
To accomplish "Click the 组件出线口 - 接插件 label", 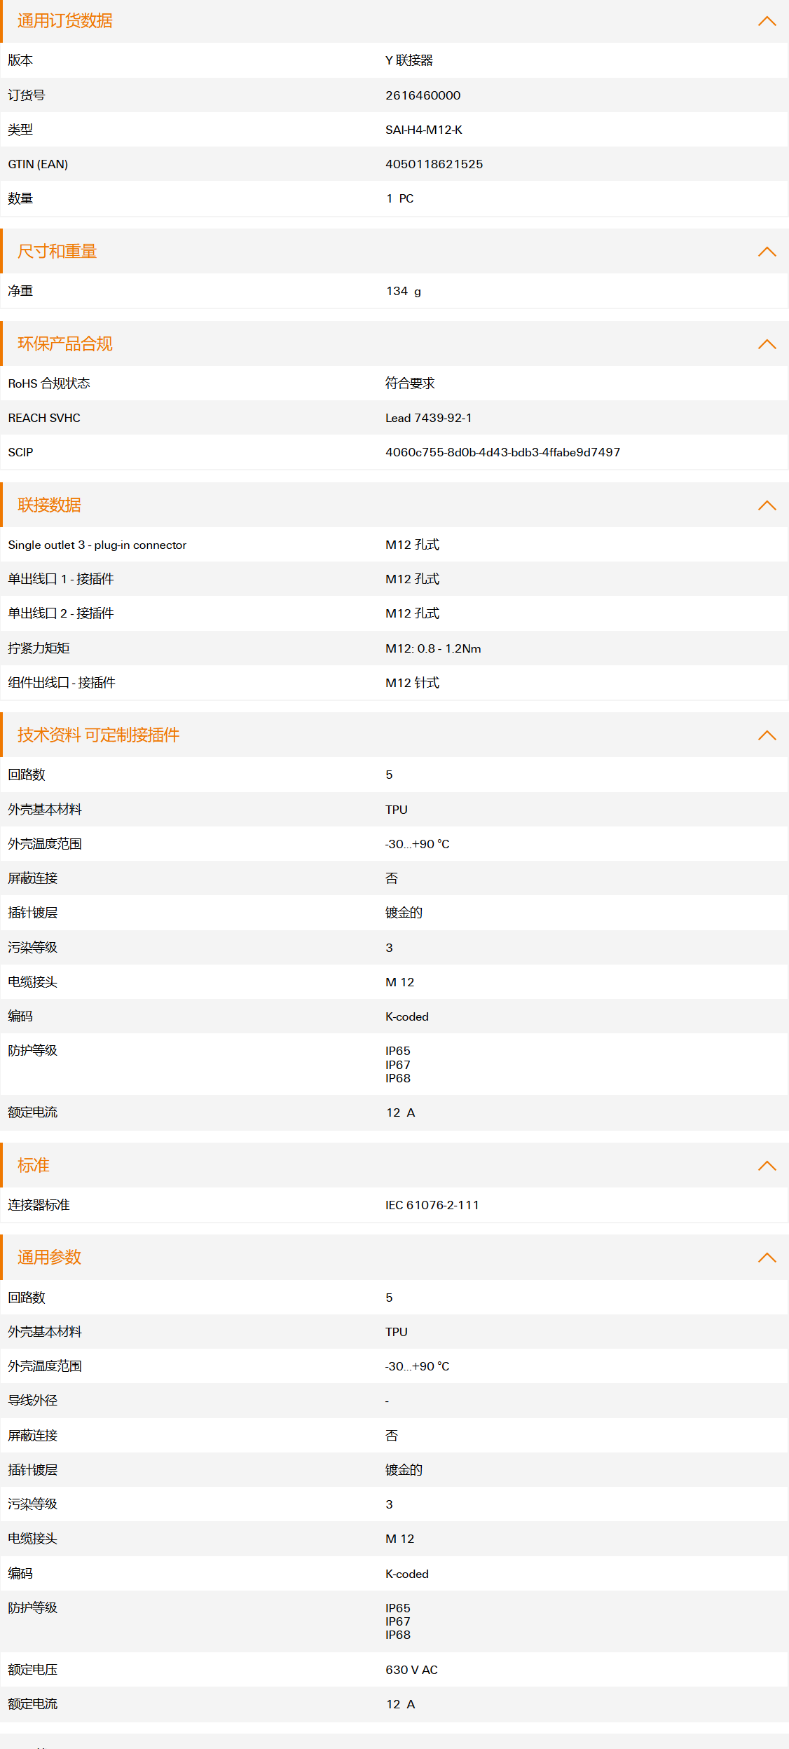I will point(62,683).
